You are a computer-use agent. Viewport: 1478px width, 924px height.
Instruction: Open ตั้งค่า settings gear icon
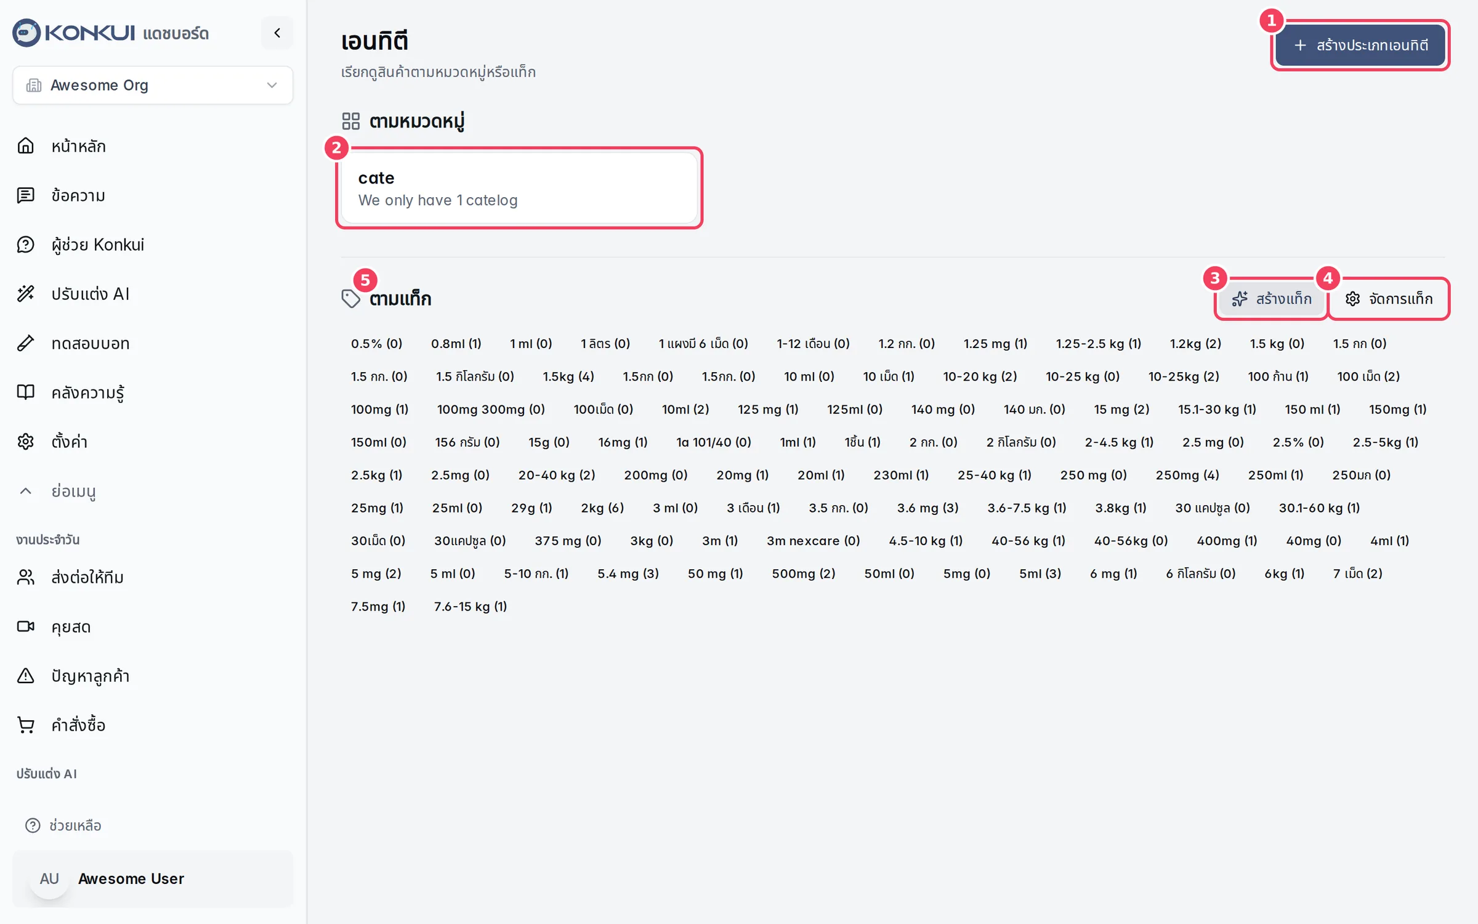pos(25,442)
